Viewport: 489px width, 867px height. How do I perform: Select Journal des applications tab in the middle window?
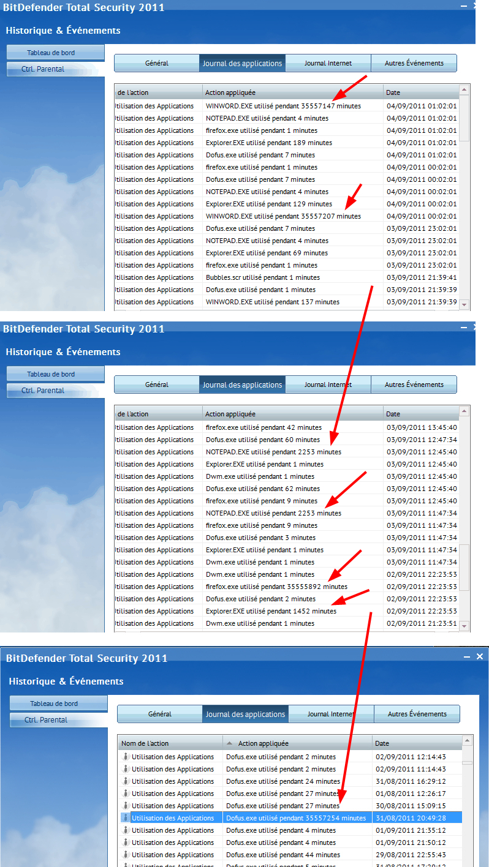tap(243, 385)
